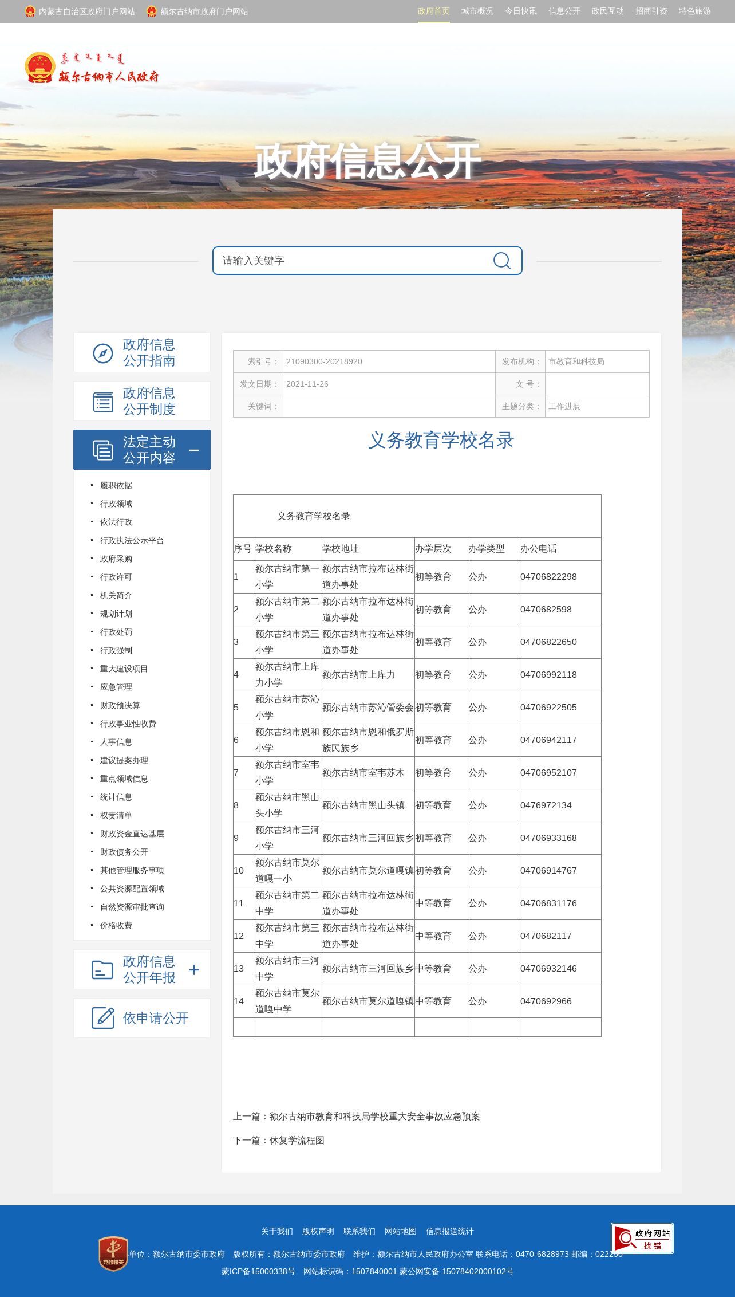Select 统计信息 in the sidebar
The height and width of the screenshot is (1297, 735).
pos(116,797)
